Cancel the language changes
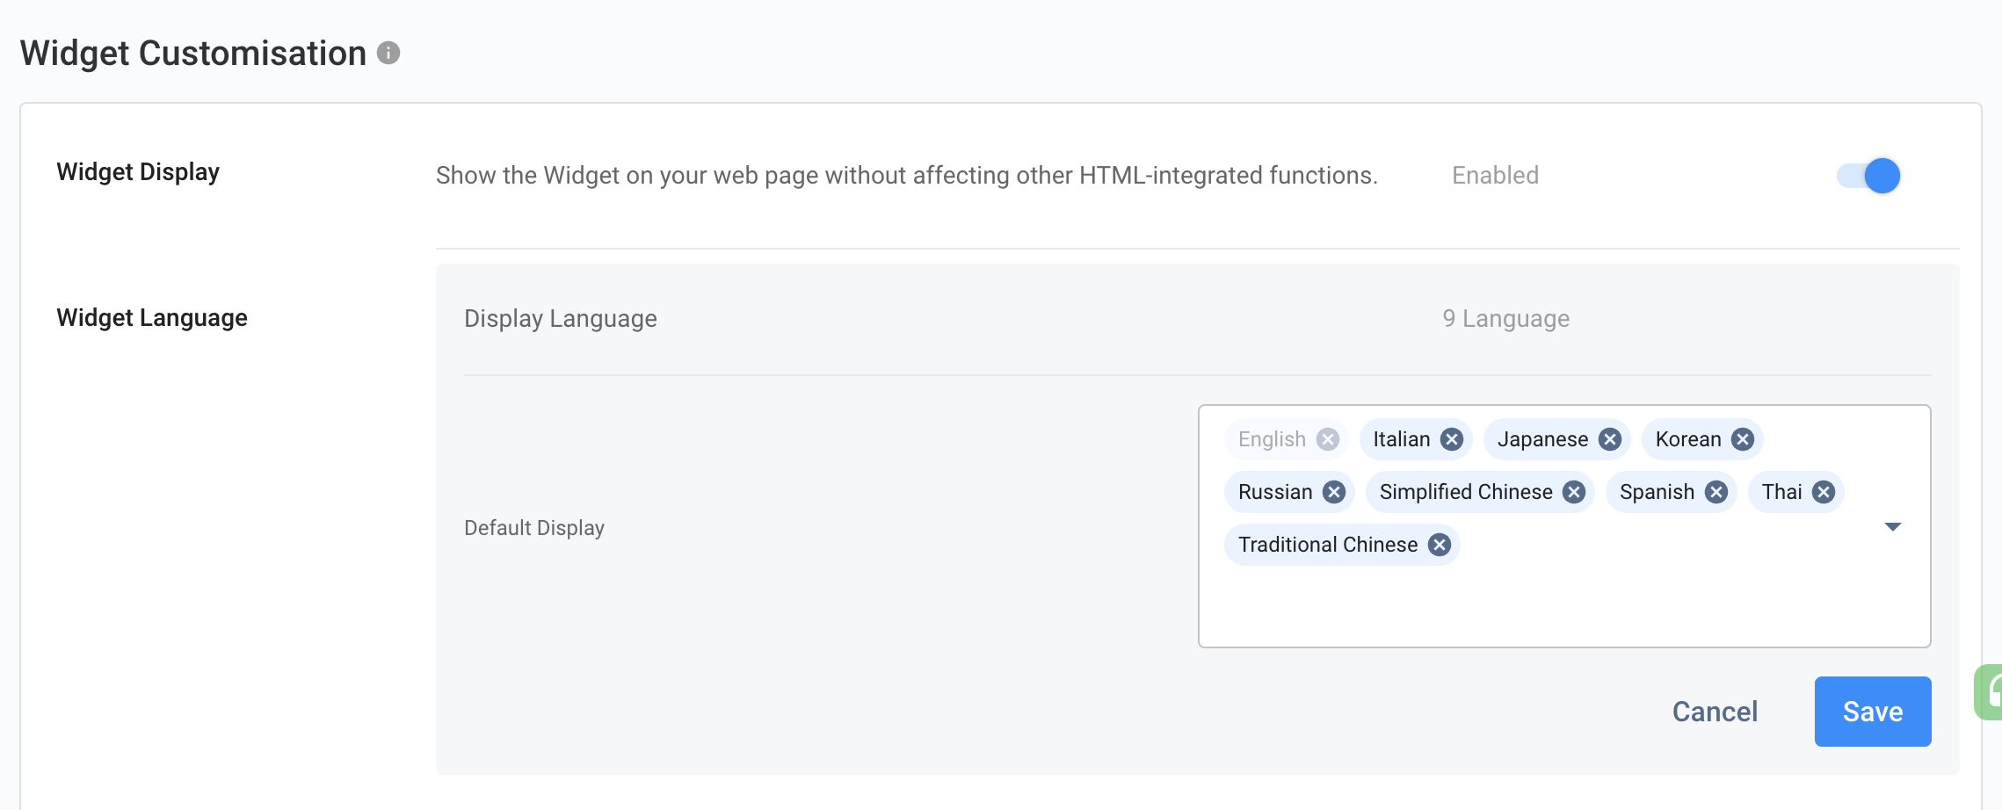Viewport: 2002px width, 810px height. click(1715, 712)
